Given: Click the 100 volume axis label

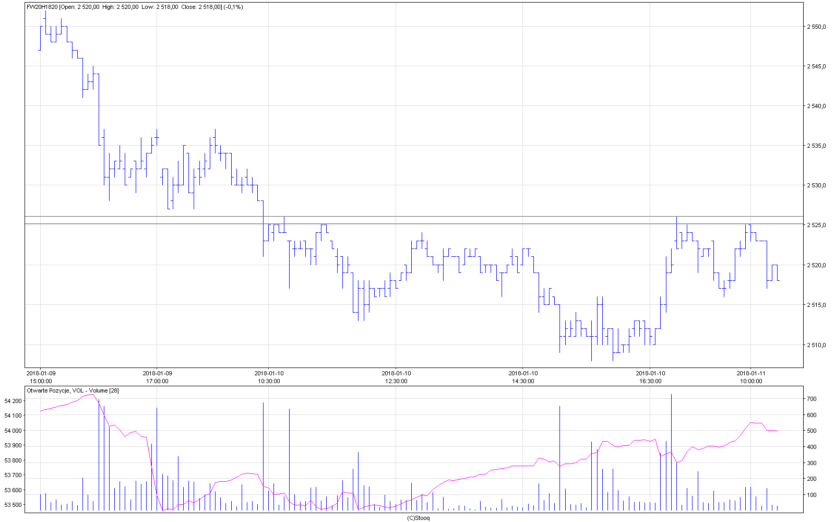Looking at the screenshot, I should pyautogui.click(x=812, y=495).
